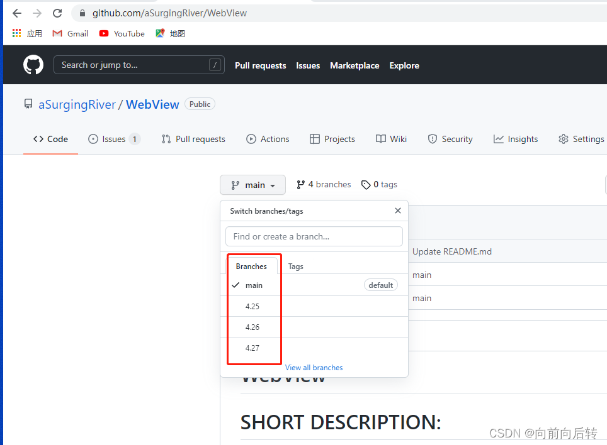Open the 地图 maps bookmark

pos(171,33)
